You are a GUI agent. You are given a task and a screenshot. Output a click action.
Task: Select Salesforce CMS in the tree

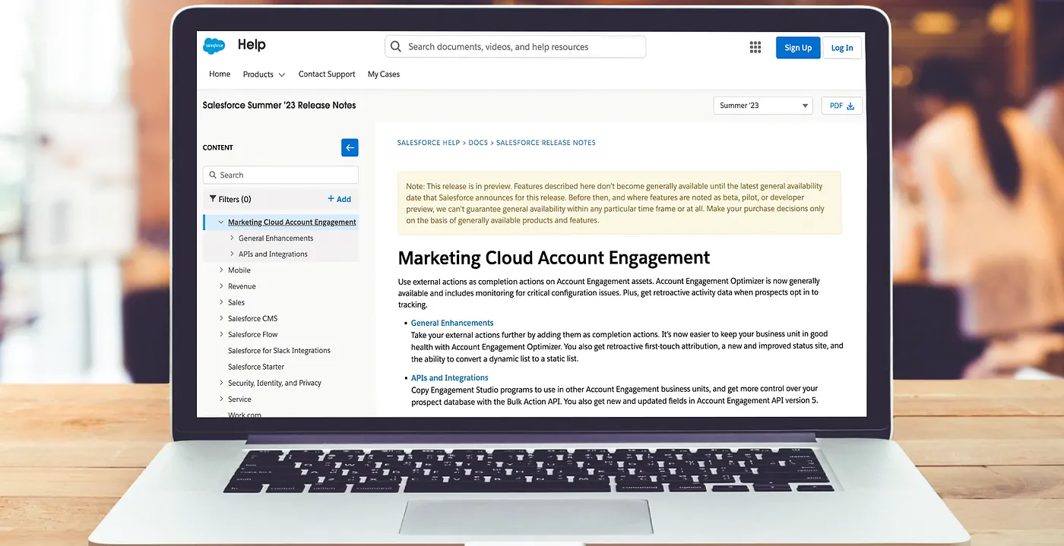pos(253,318)
